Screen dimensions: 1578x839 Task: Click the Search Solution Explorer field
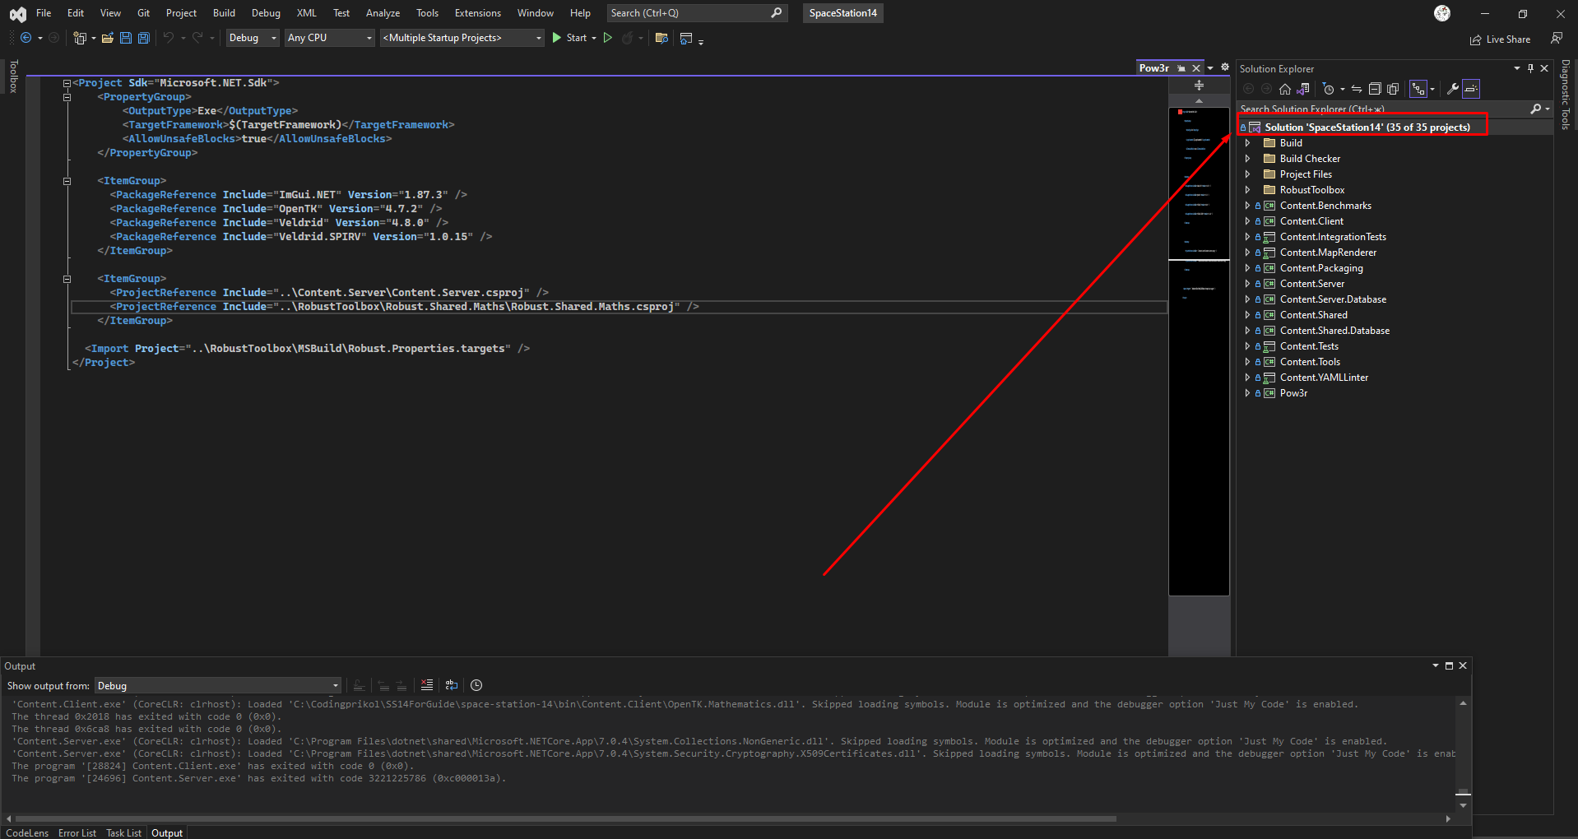point(1382,109)
